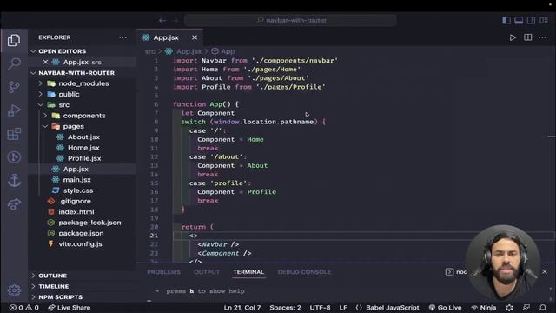556x313 pixels.
Task: Open package-lock.json file
Action: [x=89, y=223]
